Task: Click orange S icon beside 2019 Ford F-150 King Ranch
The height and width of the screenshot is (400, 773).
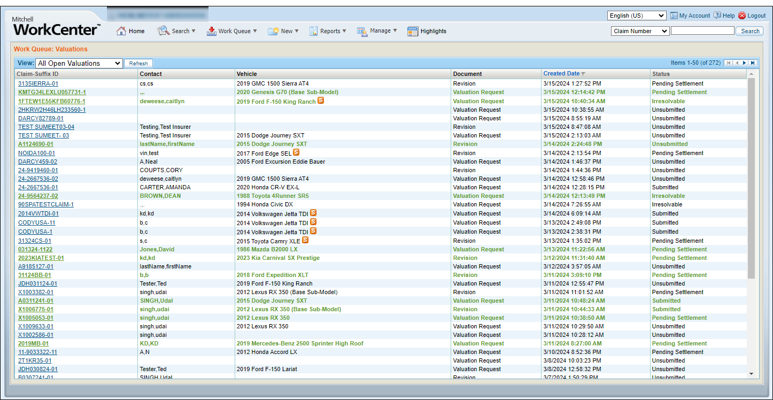Action: coord(321,100)
